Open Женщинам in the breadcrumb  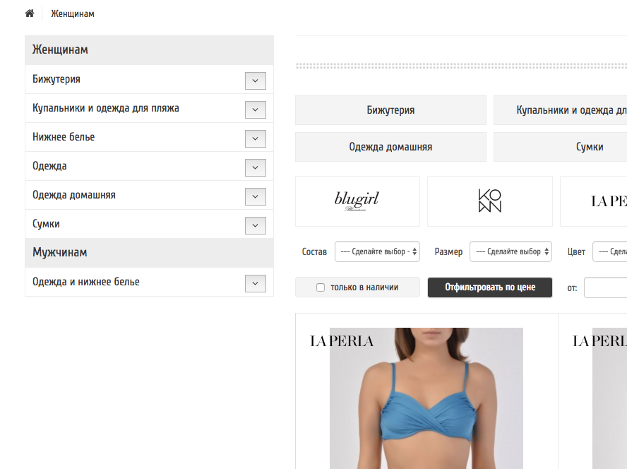73,13
